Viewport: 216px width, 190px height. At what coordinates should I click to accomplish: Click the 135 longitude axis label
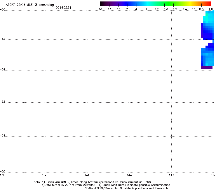[2, 175]
